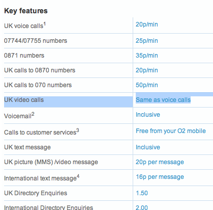Click the 20p/min voice calls rate
213x210 pixels.
[x=147, y=24]
